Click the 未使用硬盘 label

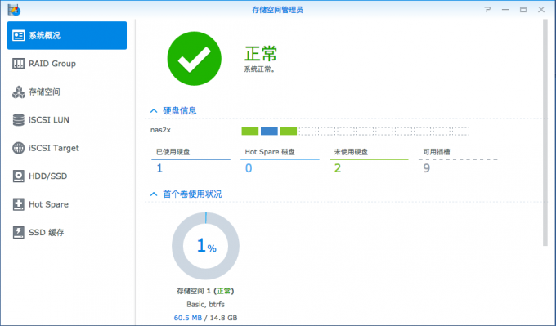351,152
